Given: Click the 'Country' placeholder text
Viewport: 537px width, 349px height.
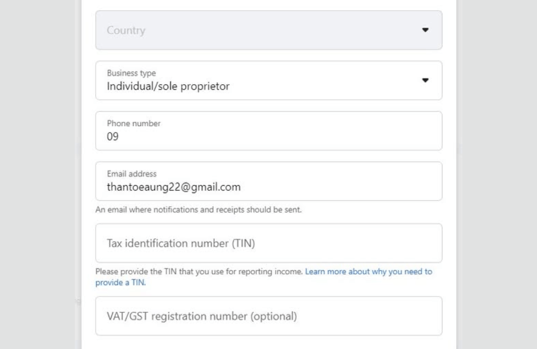Looking at the screenshot, I should [x=126, y=31].
